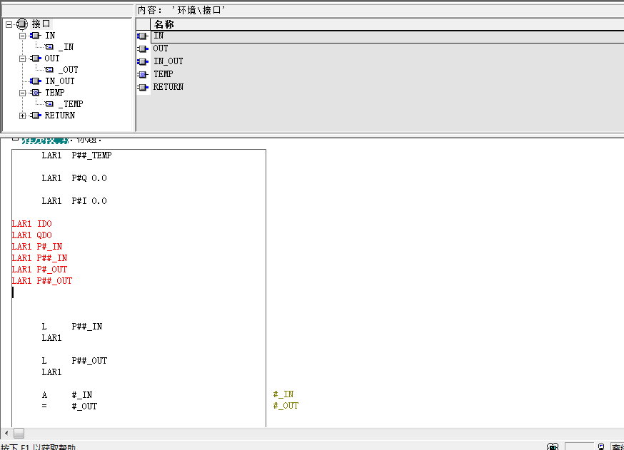Click the #_OUT comment in the right column

(286, 406)
